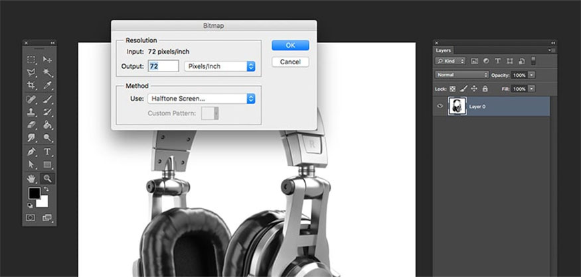This screenshot has height=277, width=581.
Task: Select the Magic Wand tool
Action: 47,72
